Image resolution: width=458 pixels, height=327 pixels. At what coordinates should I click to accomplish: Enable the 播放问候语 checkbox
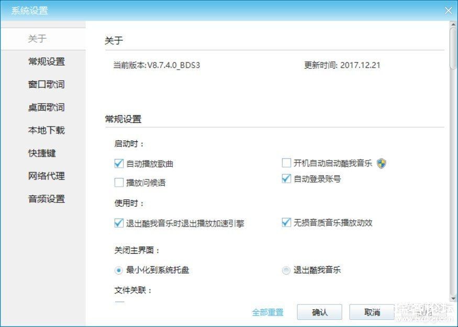(x=119, y=183)
